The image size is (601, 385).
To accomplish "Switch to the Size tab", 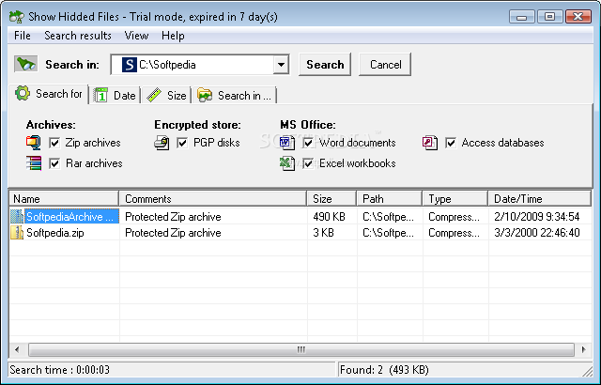I will click(x=167, y=96).
